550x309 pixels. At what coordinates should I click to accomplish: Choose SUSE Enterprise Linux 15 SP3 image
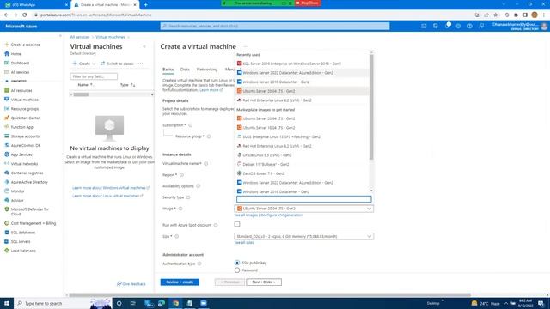[302, 136]
